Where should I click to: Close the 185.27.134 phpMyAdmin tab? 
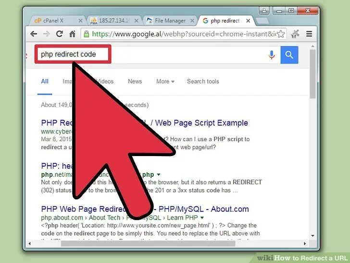[137, 21]
